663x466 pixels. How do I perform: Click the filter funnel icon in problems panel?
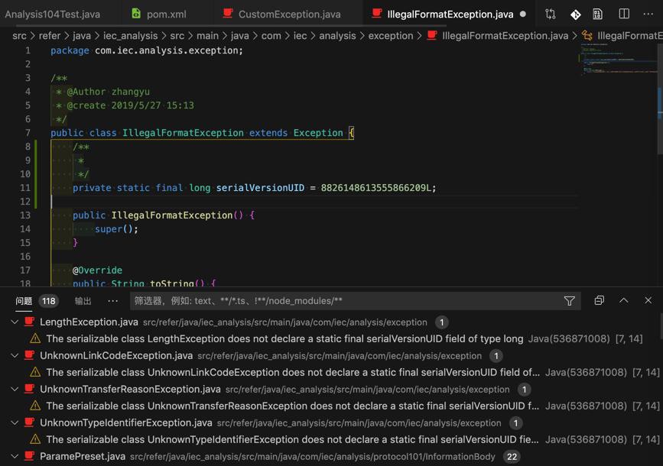coord(569,301)
